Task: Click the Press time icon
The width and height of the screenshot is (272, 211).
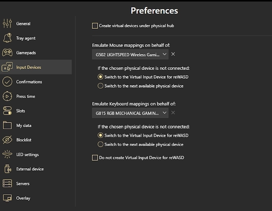Action: tap(7, 96)
